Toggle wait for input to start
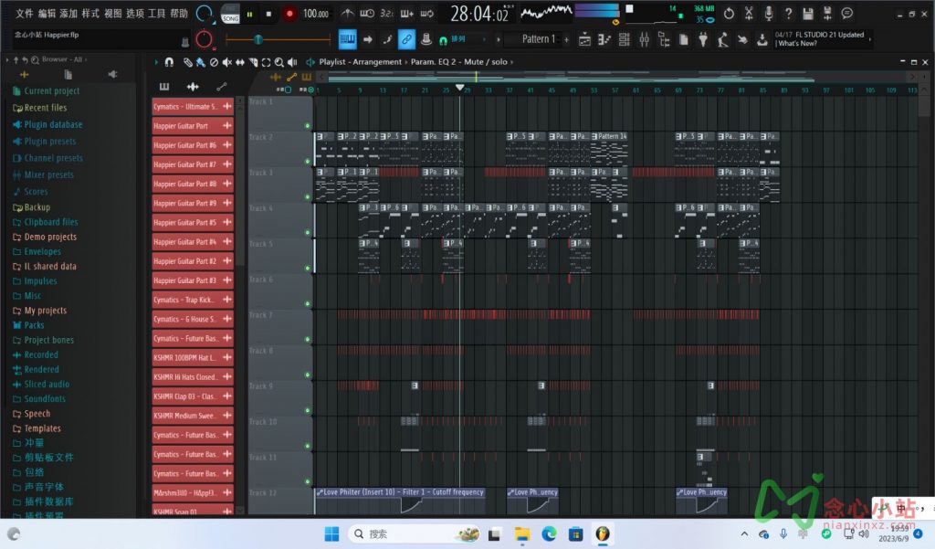Image resolution: width=935 pixels, height=549 pixels. (x=367, y=13)
